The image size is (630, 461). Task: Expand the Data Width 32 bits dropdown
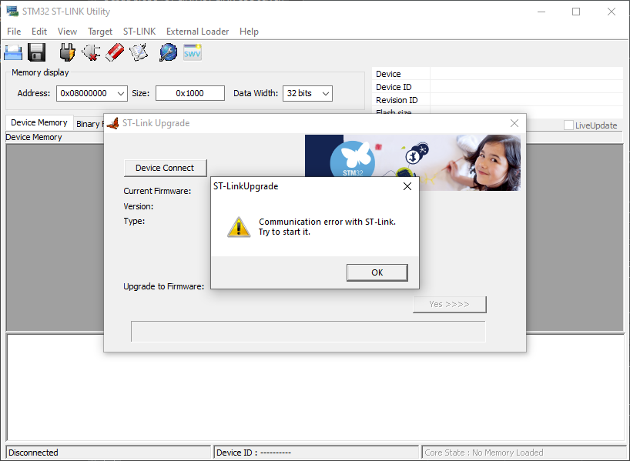[x=326, y=94]
